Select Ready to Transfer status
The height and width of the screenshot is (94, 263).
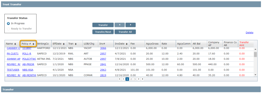(x=8, y=29)
